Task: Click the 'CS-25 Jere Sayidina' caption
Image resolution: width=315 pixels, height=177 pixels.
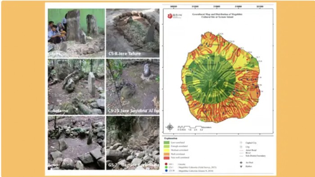Action: (134, 111)
